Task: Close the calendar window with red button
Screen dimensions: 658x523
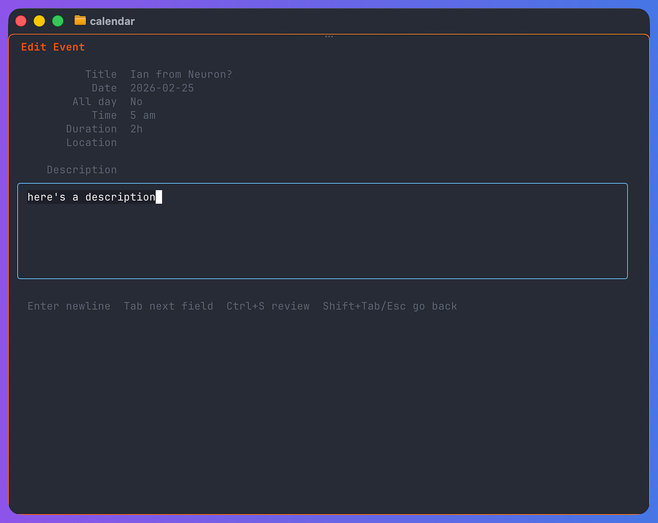Action: click(x=21, y=21)
